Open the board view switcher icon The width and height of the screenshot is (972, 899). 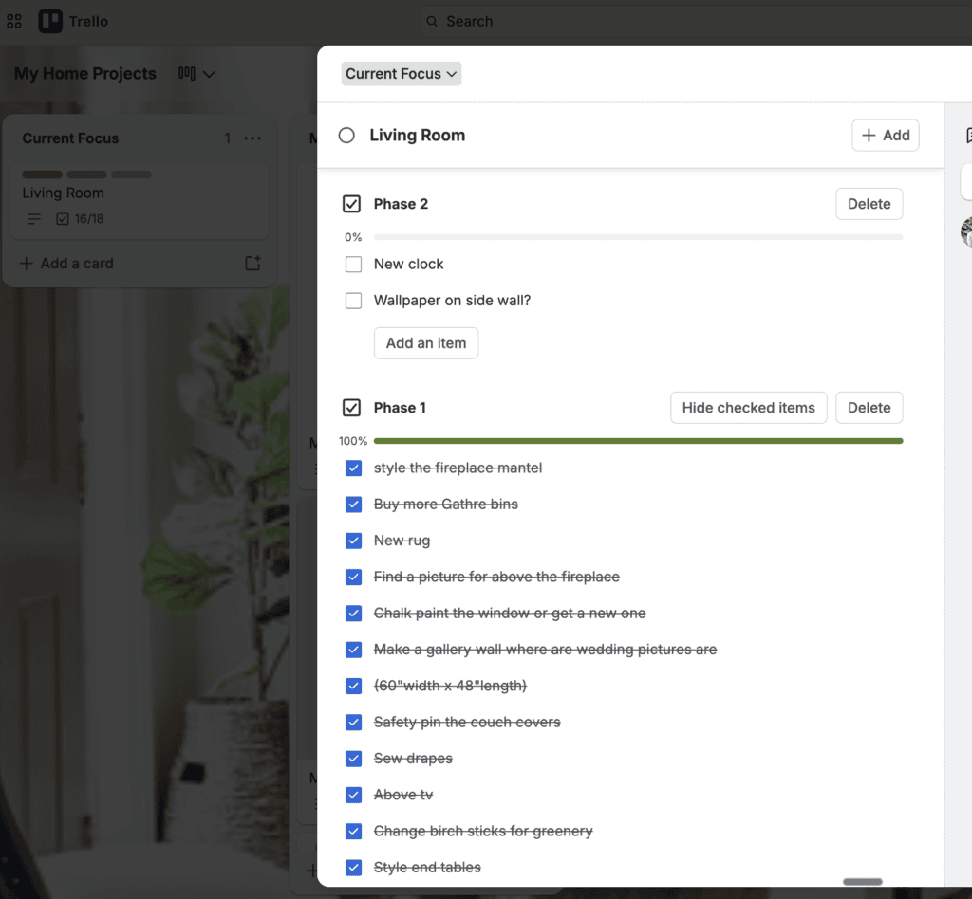tap(187, 73)
